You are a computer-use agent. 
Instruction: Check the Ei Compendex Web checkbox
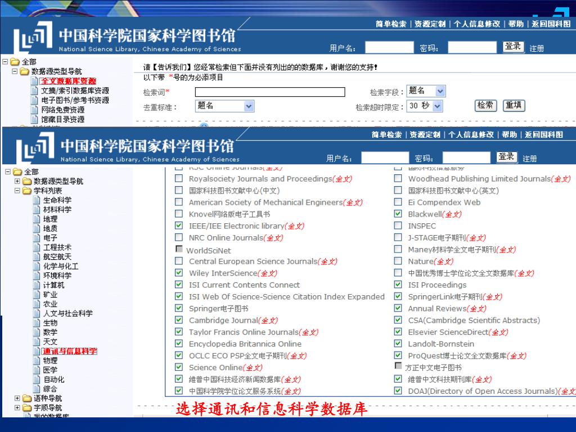pyautogui.click(x=398, y=202)
